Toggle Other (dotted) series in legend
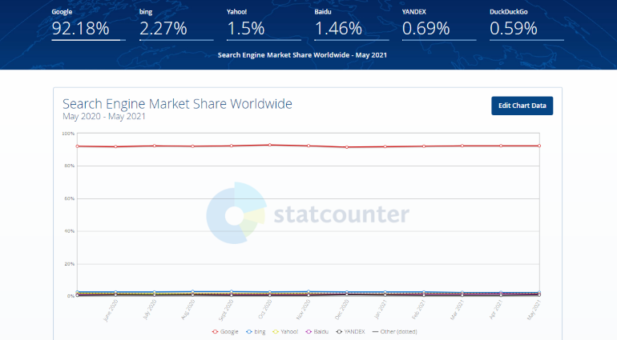 [x=395, y=332]
